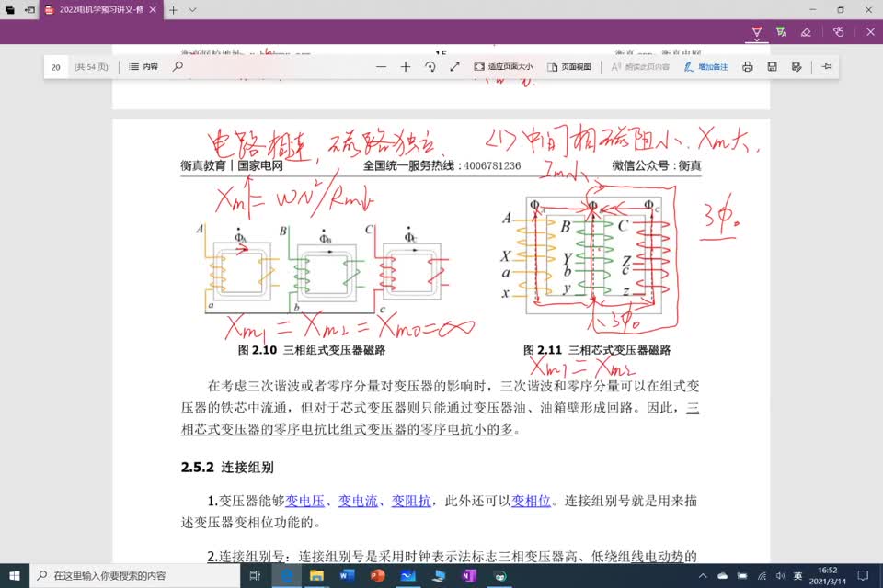Image resolution: width=883 pixels, height=588 pixels.
Task: Select the ballpoint pen ink tool
Action: click(x=757, y=30)
